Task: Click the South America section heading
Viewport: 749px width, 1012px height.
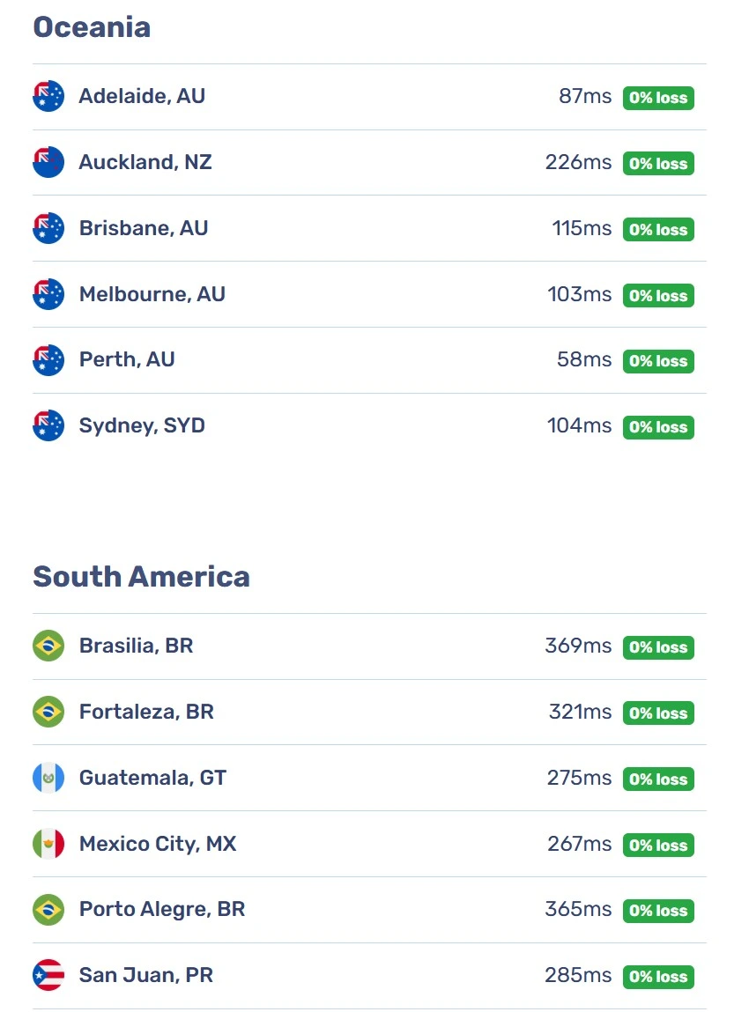Action: coord(141,576)
